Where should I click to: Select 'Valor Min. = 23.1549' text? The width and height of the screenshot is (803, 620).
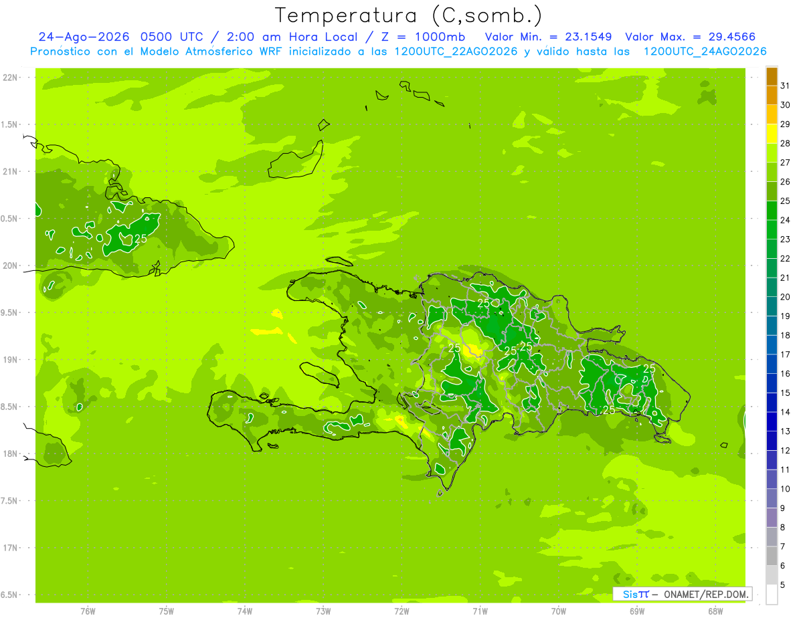click(x=548, y=37)
